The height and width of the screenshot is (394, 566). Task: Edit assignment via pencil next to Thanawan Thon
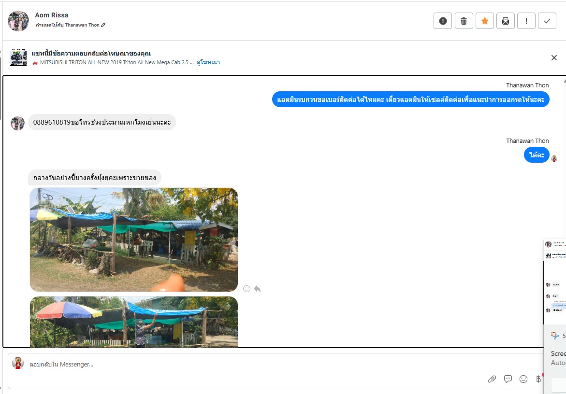[103, 25]
